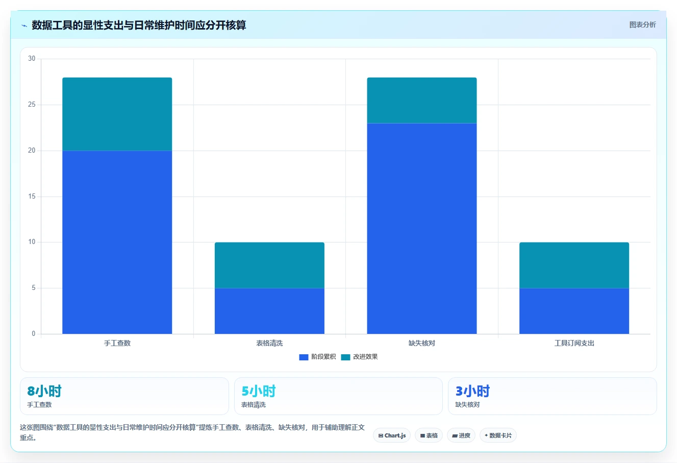The width and height of the screenshot is (677, 463).
Task: Toggle the 改进效果 legend series
Action: 359,357
